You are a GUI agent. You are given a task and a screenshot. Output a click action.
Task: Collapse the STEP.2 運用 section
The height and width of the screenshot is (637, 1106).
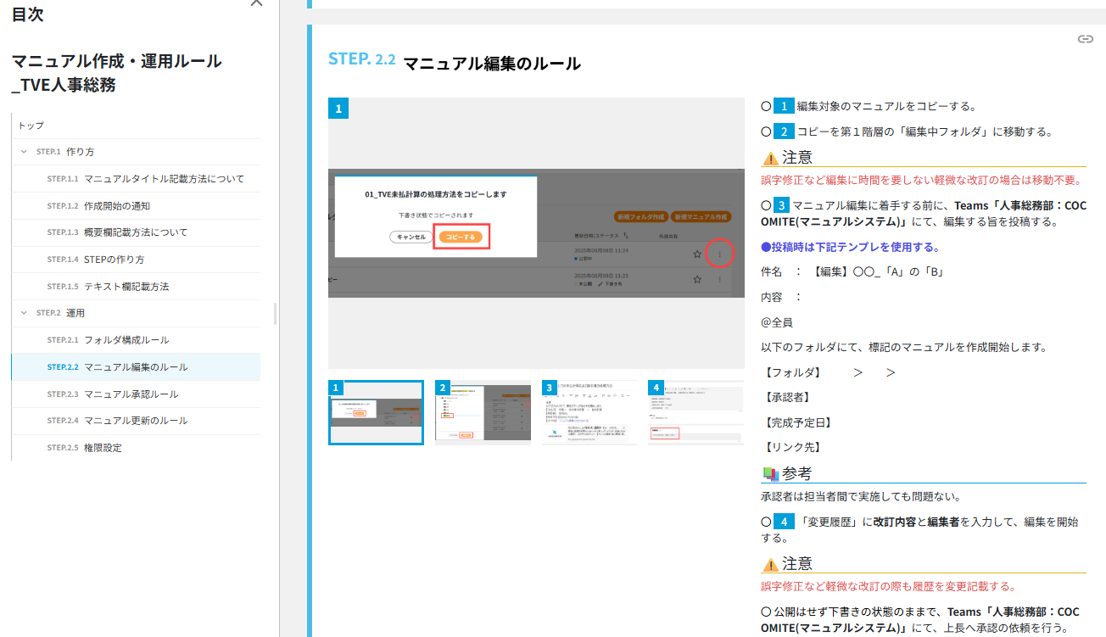tap(24, 313)
